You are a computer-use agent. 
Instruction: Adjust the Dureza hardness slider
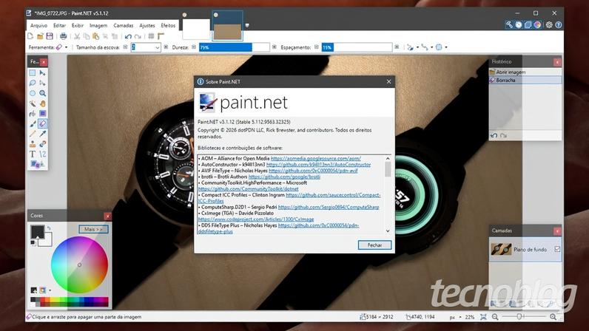click(x=235, y=47)
